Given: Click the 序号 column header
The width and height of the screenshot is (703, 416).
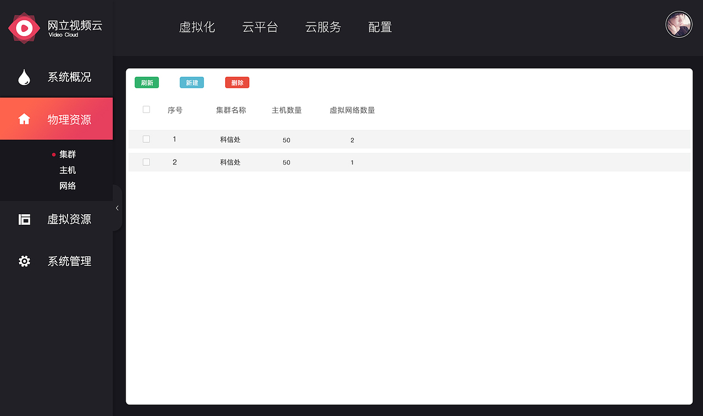Looking at the screenshot, I should coord(175,110).
